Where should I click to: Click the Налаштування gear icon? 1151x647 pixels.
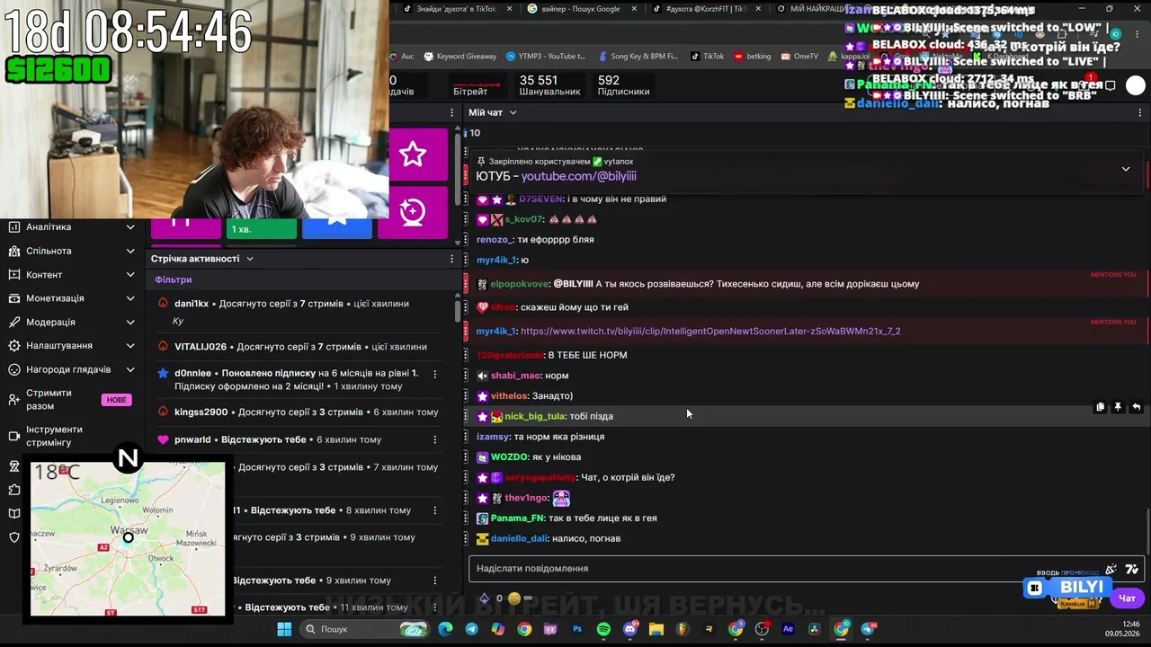pyautogui.click(x=14, y=345)
